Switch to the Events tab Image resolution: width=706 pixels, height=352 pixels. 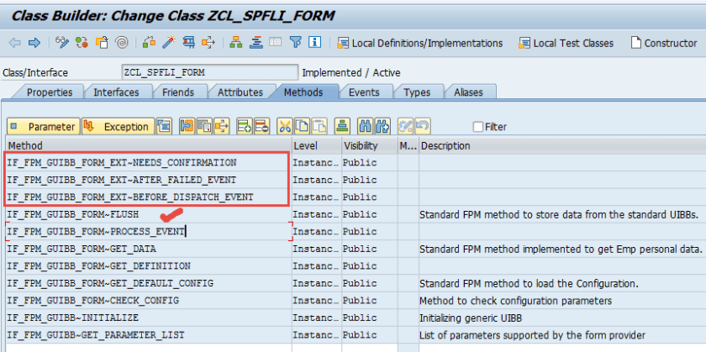point(364,92)
